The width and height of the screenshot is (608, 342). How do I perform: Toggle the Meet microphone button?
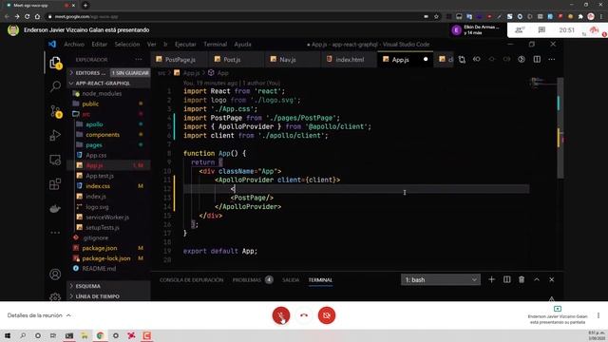tap(281, 315)
